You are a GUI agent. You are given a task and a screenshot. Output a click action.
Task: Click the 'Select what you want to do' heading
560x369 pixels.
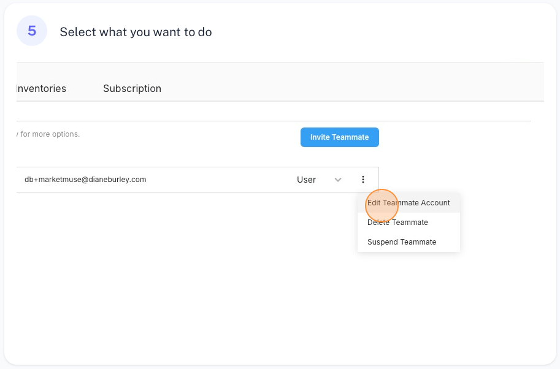coord(136,32)
